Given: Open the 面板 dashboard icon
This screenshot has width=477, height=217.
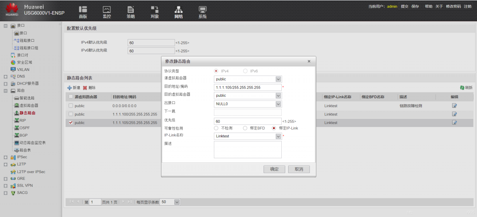Looking at the screenshot, I should click(x=83, y=10).
